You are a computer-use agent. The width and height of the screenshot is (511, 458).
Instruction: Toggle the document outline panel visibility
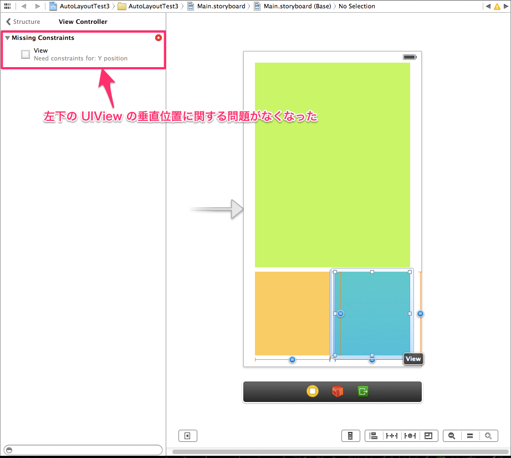pyautogui.click(x=187, y=435)
